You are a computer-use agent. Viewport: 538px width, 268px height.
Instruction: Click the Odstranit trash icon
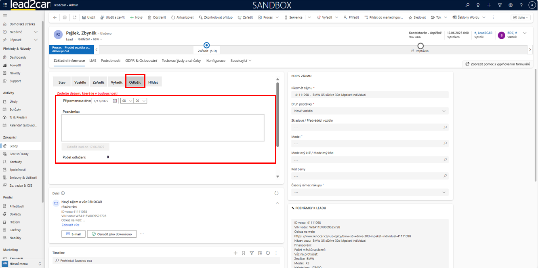pyautogui.click(x=150, y=17)
